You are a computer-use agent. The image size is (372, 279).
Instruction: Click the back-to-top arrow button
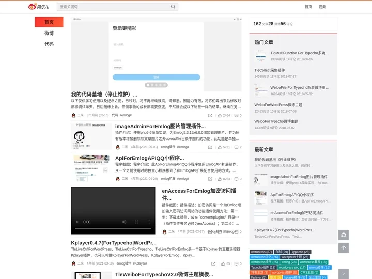point(344,248)
